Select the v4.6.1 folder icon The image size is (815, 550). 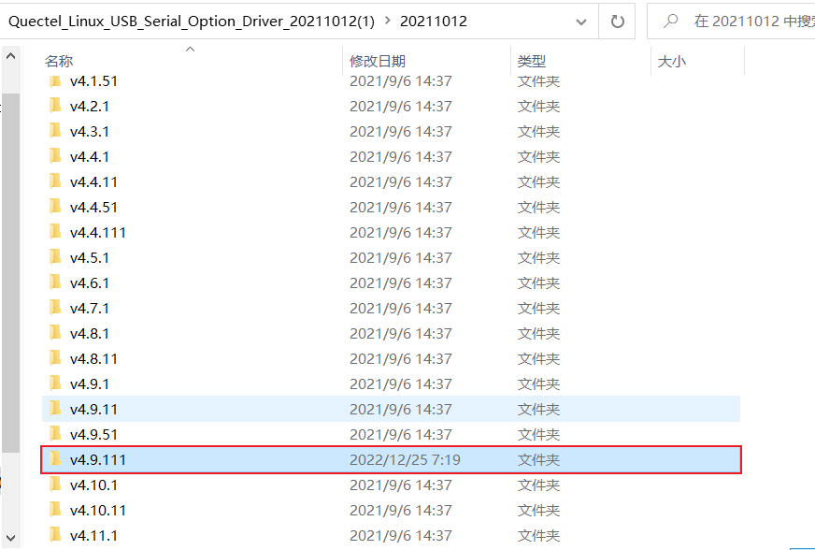[55, 282]
